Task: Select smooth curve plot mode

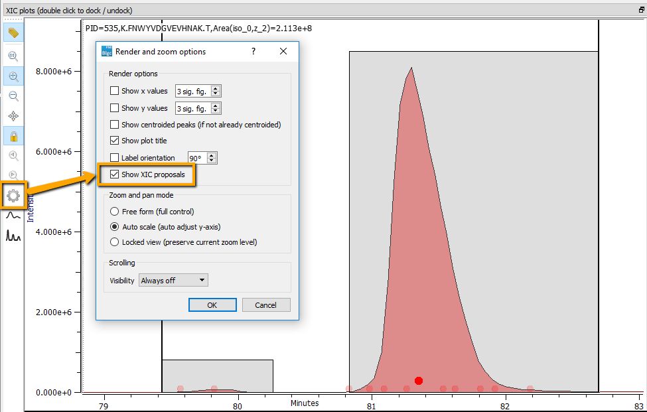Action: coord(13,215)
